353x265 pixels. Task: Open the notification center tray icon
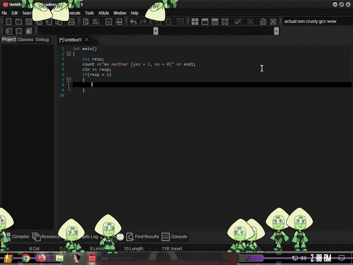[x=342, y=258]
